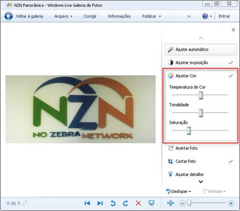Click the color wheel icon
This screenshot has width=240, height=211.
(170, 76)
